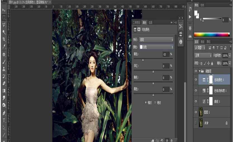This screenshot has height=142, width=233.
Task: Select the Clone Stamp tool
Action: click(x=4, y=69)
